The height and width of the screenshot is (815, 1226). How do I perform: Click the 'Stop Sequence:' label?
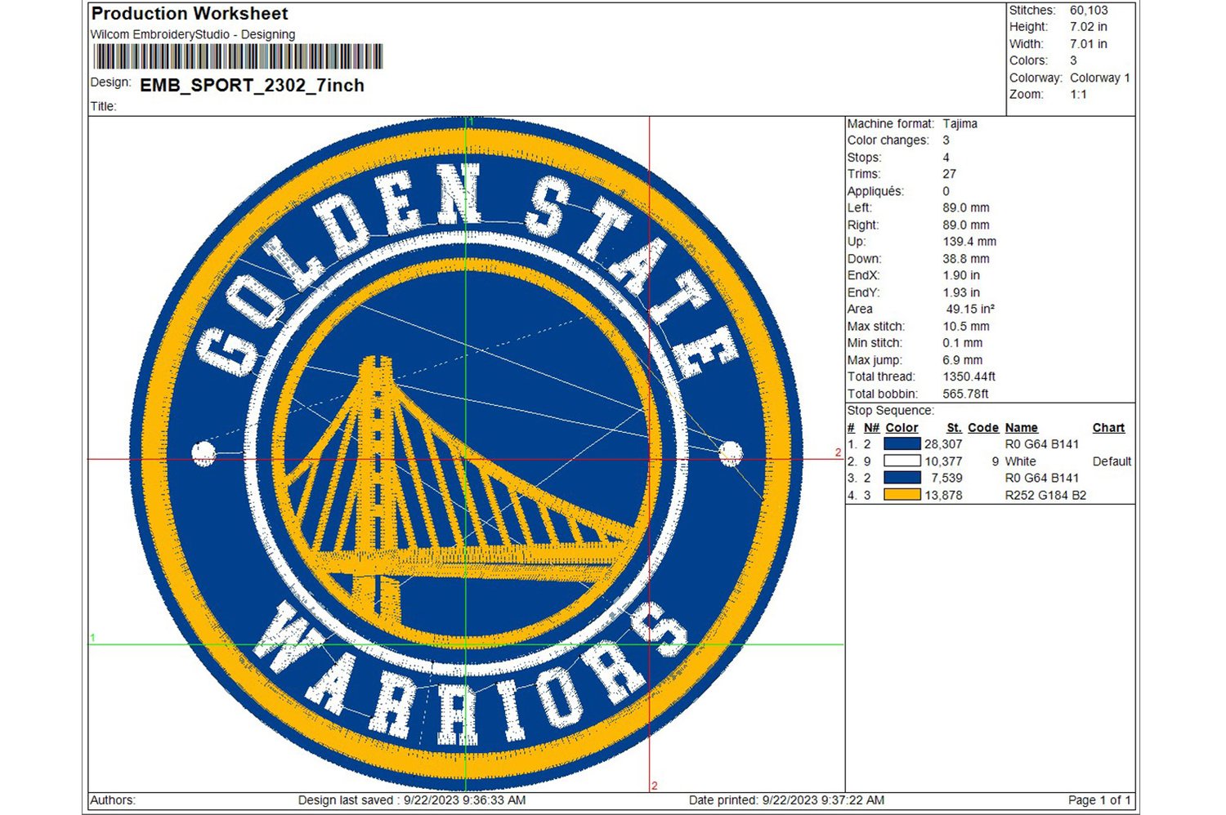(x=890, y=411)
